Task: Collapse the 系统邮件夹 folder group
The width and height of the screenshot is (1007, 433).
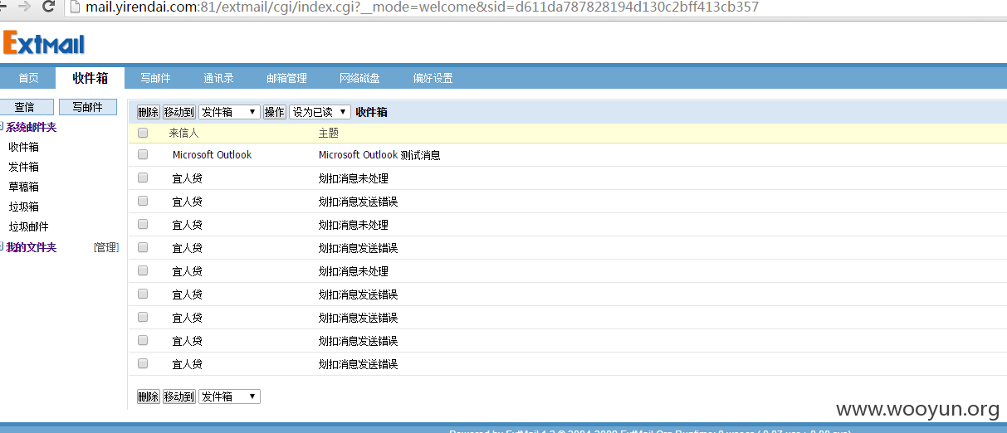Action: click(2, 127)
